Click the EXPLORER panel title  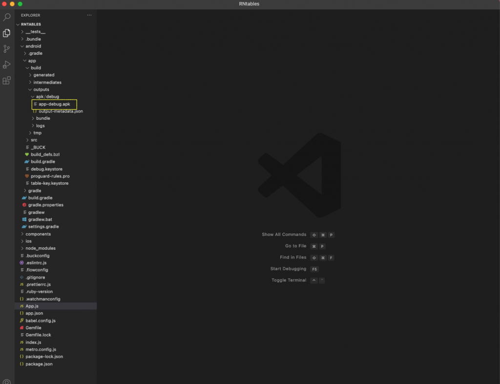pos(30,15)
